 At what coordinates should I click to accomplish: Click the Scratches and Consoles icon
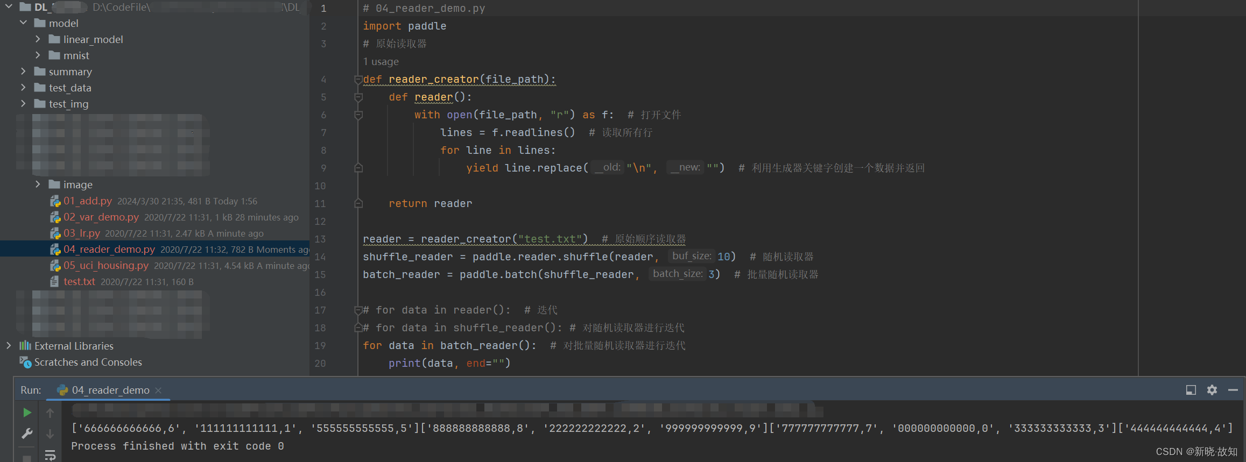coord(25,362)
